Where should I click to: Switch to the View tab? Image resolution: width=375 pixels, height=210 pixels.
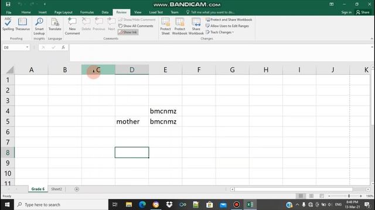click(x=138, y=12)
